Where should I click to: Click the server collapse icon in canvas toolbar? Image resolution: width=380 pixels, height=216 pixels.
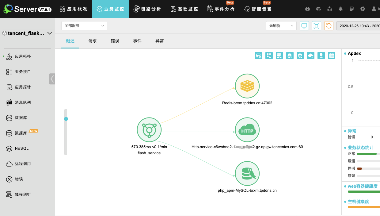[x=279, y=56]
